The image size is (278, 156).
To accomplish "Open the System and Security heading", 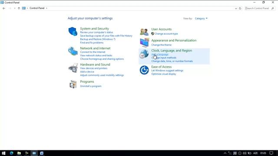I will [x=95, y=29].
